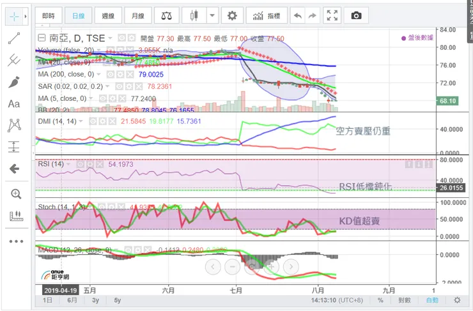Screen dimensions: 473x311
Task: Open chart settings gear
Action: (232, 15)
